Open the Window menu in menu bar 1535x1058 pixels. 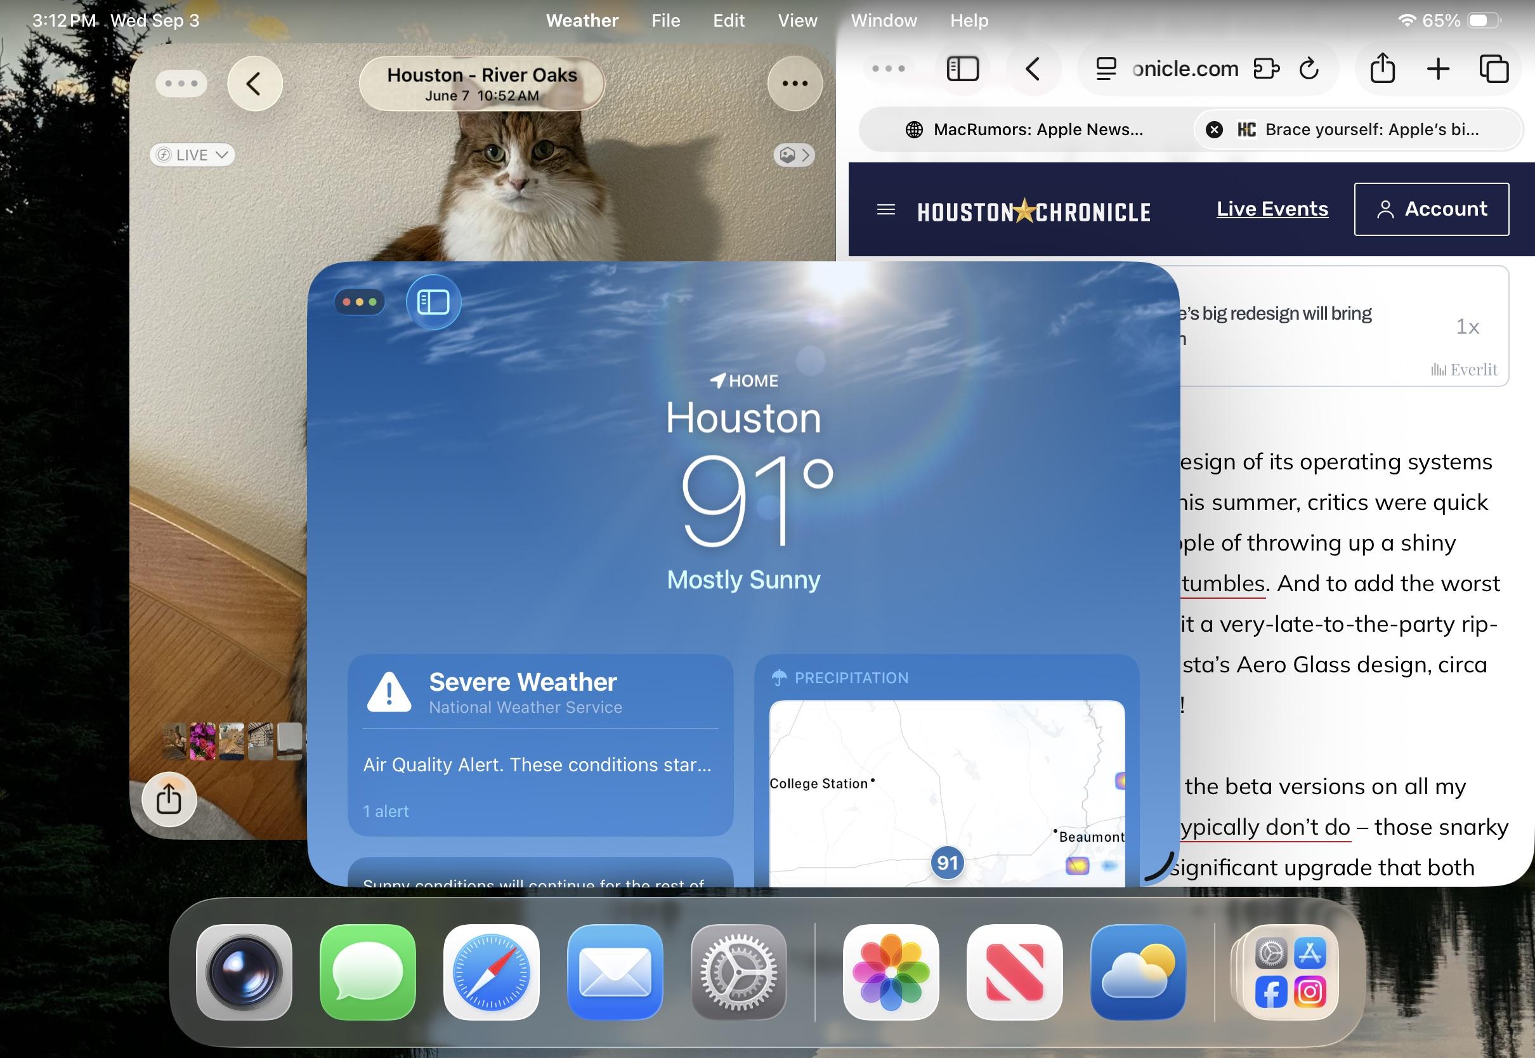pyautogui.click(x=884, y=20)
